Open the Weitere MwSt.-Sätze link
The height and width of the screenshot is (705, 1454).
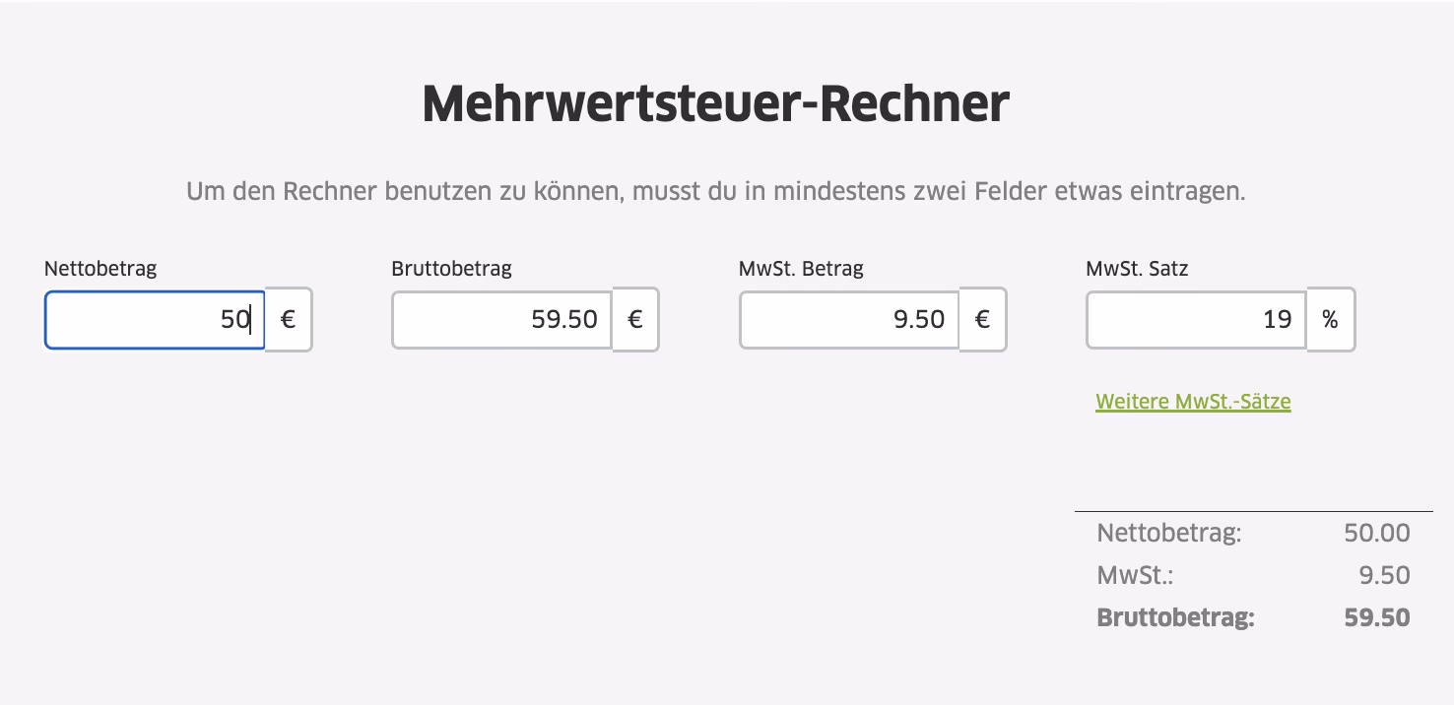click(1193, 402)
